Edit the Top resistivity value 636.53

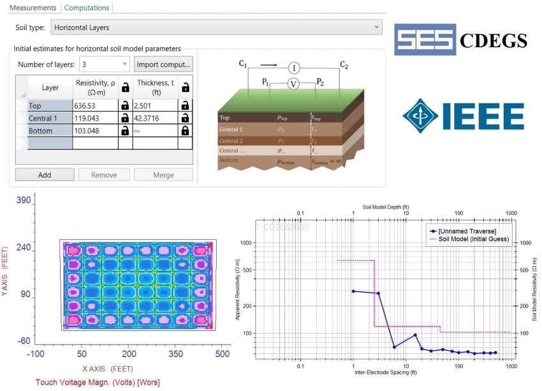point(96,105)
